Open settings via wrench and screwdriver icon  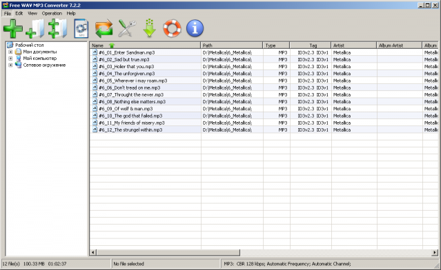[127, 28]
